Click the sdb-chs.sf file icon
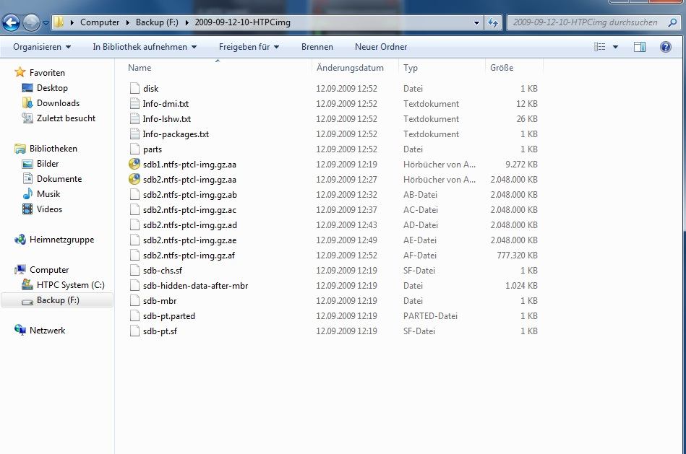Image resolution: width=686 pixels, height=454 pixels. pos(134,270)
